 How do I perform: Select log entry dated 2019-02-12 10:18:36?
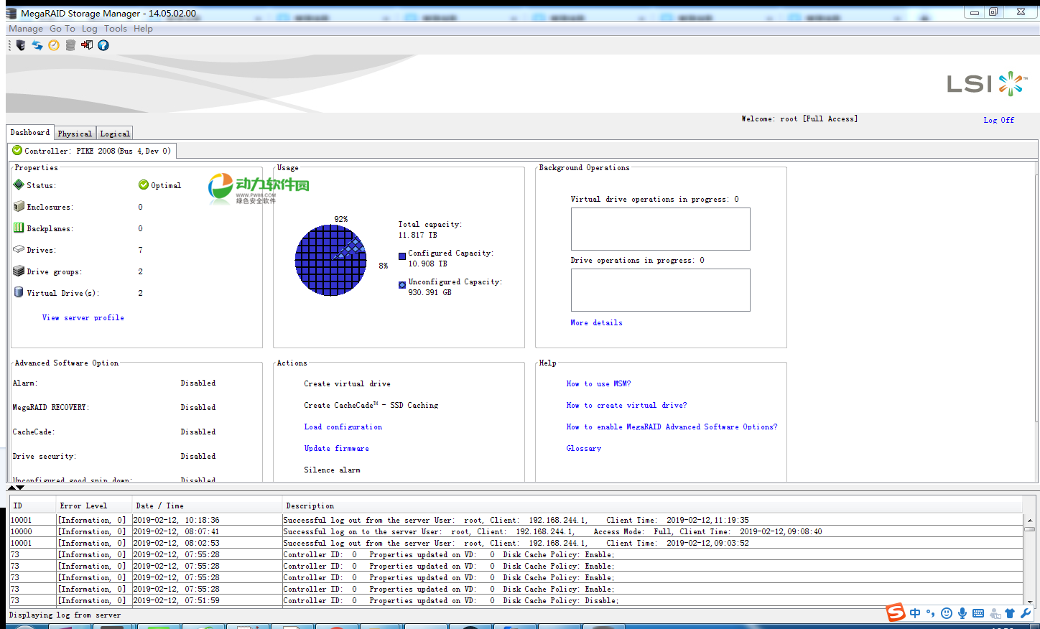516,520
